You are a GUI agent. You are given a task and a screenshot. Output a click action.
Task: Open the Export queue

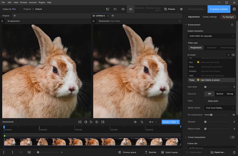(169, 152)
